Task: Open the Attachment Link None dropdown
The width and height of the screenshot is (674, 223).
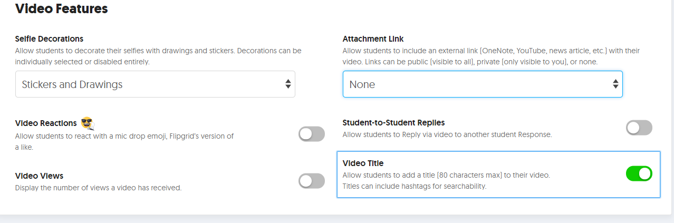Action: [483, 84]
